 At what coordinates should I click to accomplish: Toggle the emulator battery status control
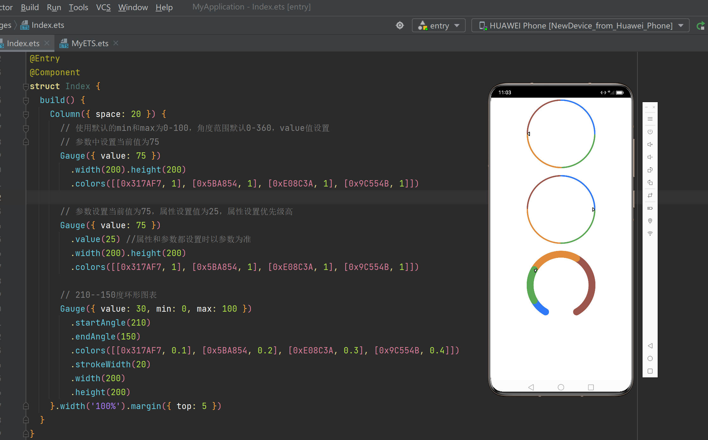tap(650, 208)
